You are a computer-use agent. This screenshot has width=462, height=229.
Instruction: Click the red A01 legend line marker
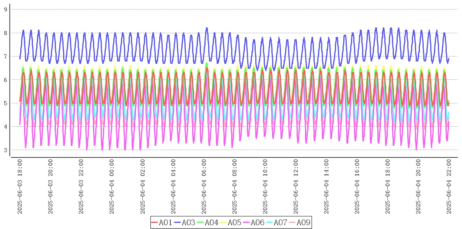[x=155, y=222]
